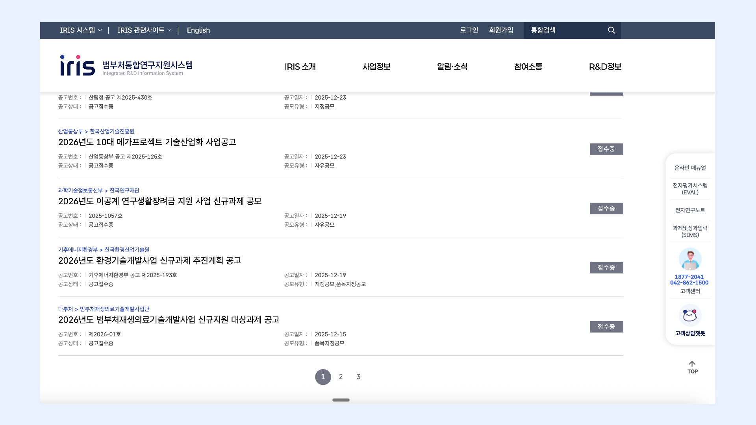Open the R&D정보 menu
This screenshot has height=425, width=756.
(x=605, y=67)
